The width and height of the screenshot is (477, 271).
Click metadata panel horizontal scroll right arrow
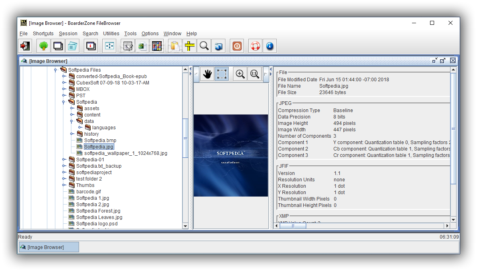click(447, 226)
